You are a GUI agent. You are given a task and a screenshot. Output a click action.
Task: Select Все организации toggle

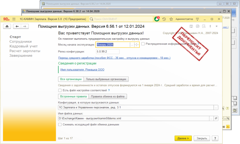(x=71, y=79)
